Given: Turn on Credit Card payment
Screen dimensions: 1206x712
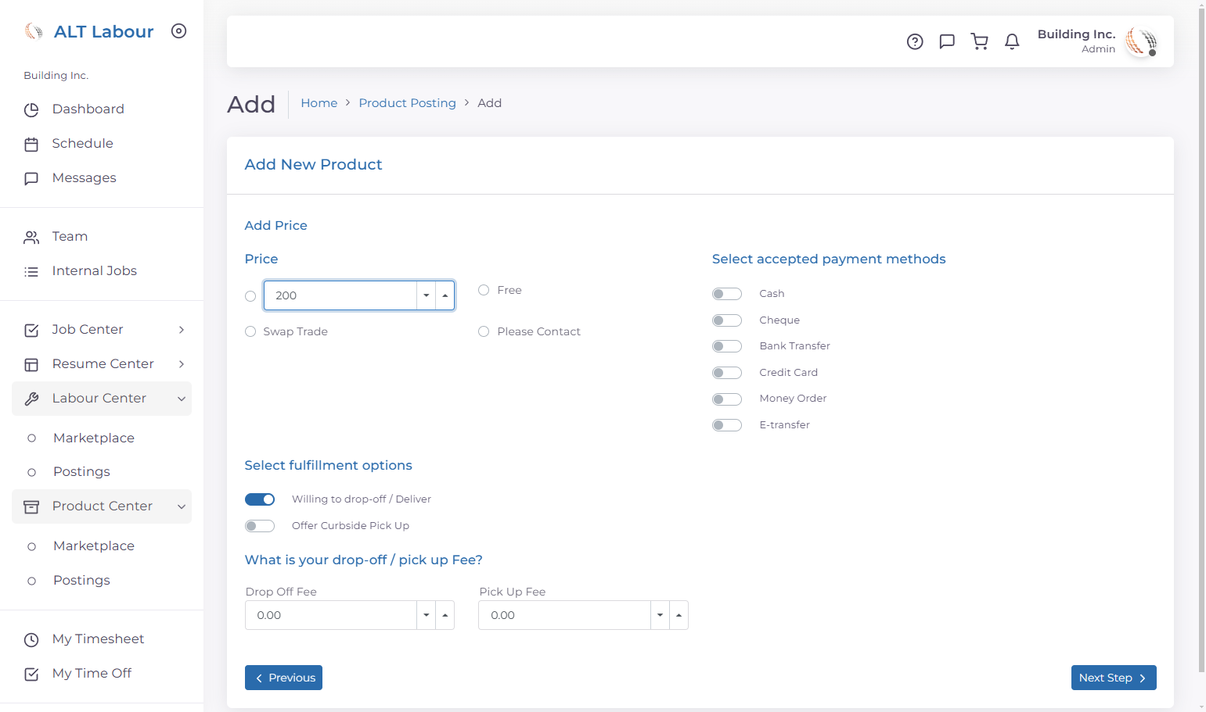Looking at the screenshot, I should [727, 373].
